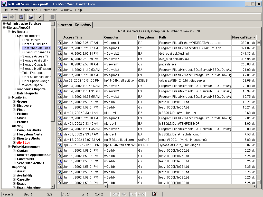Viewport: 263px width, 197px height.
Task: Click the save floppy disk icon
Action: coord(21,17)
